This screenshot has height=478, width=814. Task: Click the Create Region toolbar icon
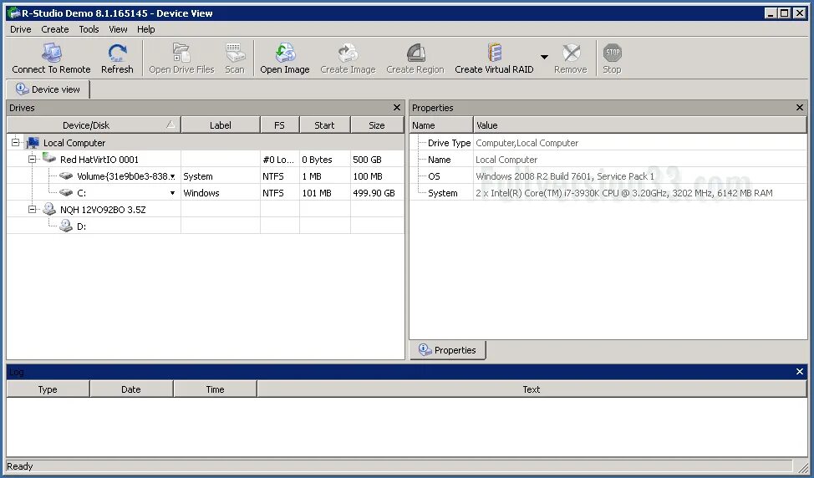coord(415,53)
